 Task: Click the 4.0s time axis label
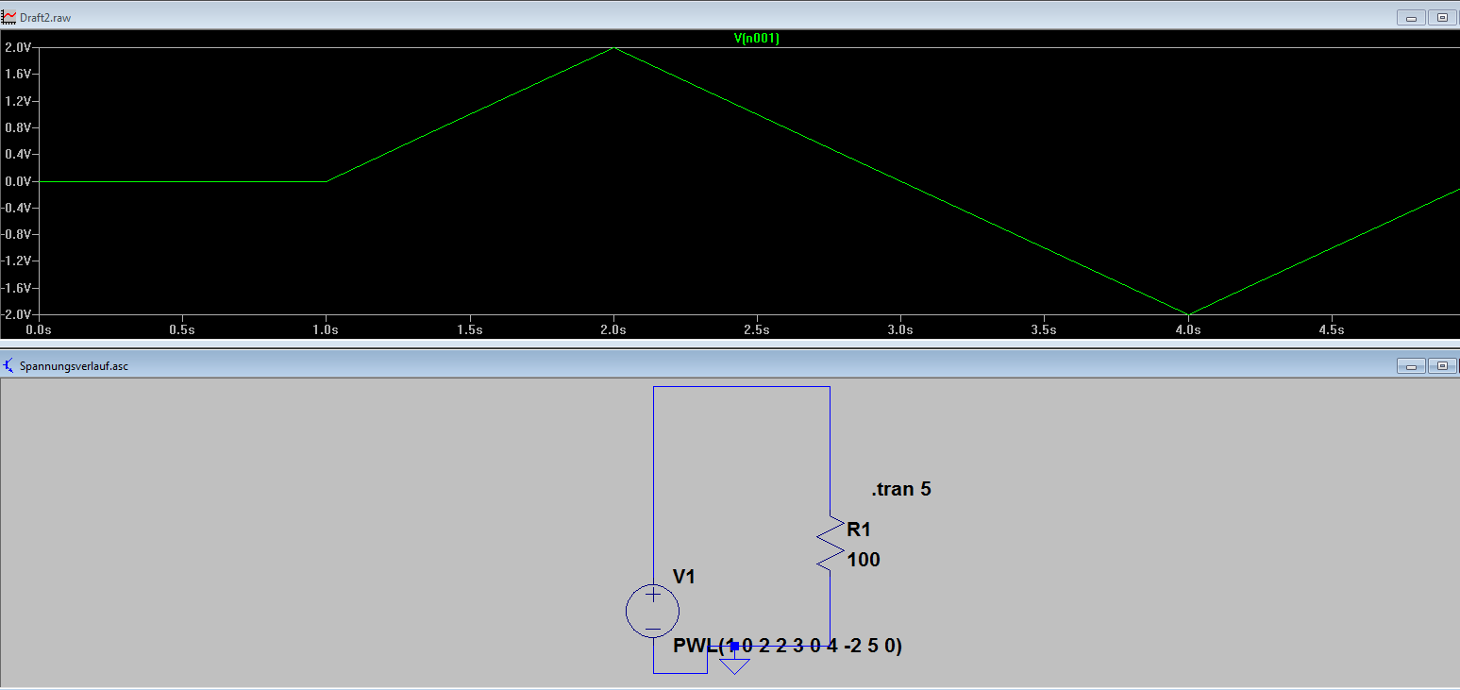pyautogui.click(x=1188, y=330)
